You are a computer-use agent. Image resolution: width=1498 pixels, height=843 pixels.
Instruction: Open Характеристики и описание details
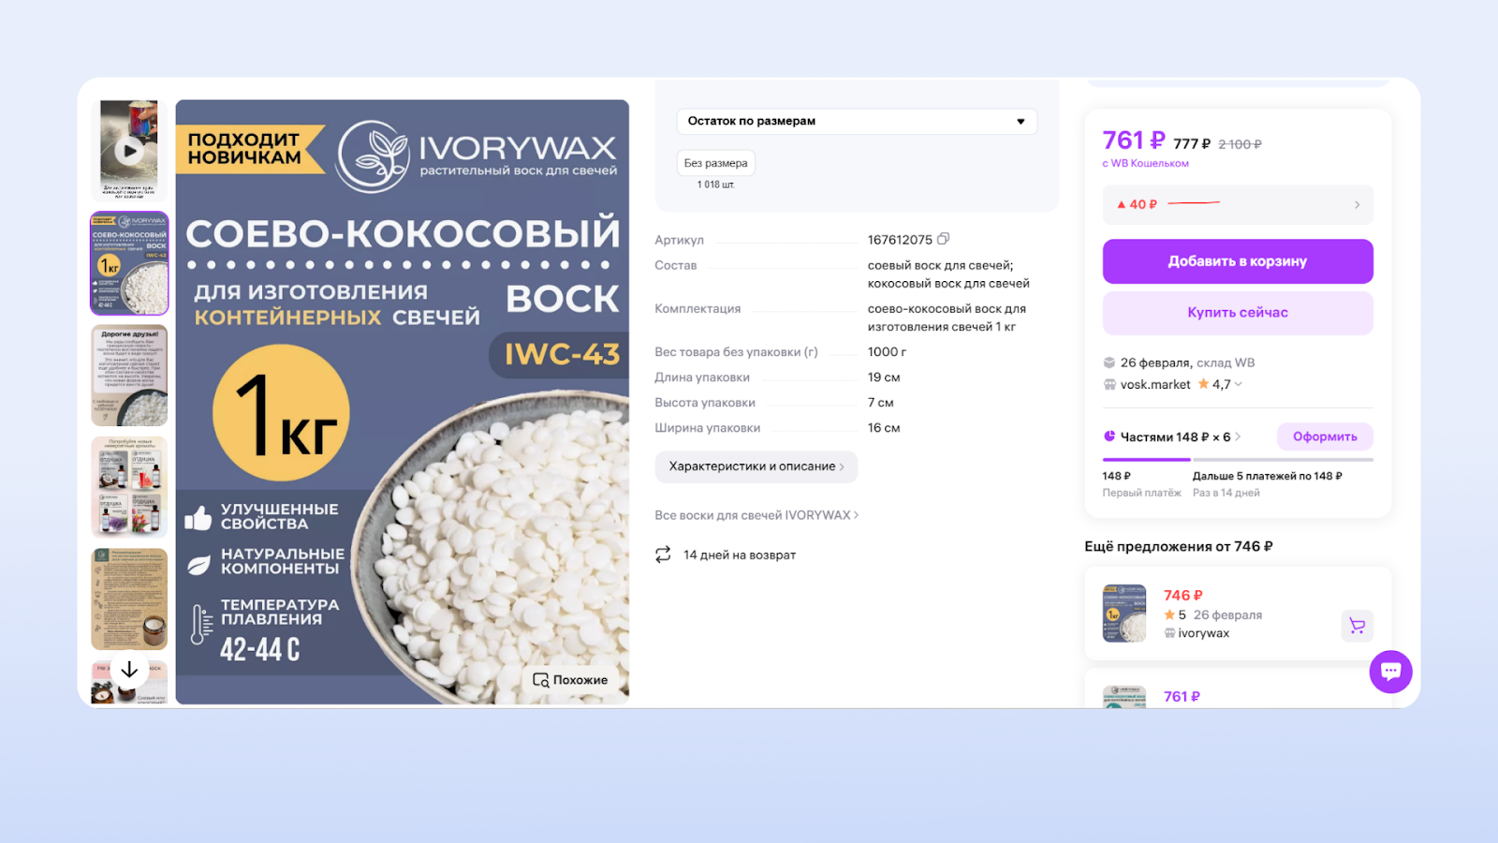tap(756, 466)
